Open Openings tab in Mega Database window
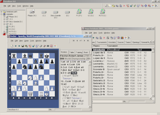The height and width of the screenshot is (115, 160). pos(136,42)
